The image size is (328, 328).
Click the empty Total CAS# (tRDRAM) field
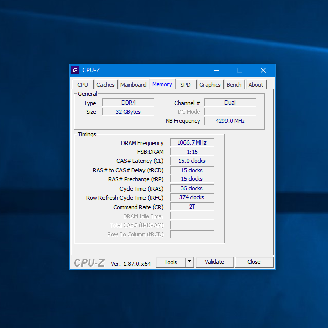(x=192, y=225)
